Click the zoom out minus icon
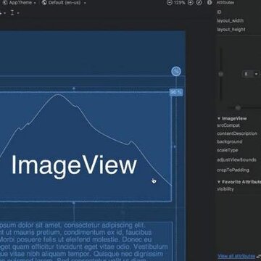This screenshot has height=261, width=261. click(170, 3)
